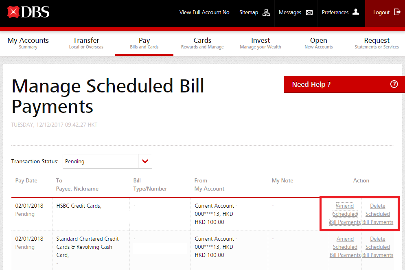The image size is (405, 270).
Task: Click the Logout exit icon
Action: click(x=397, y=12)
